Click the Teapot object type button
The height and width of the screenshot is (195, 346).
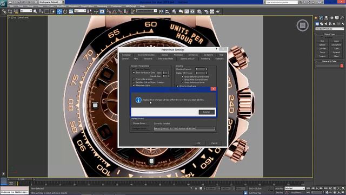[322, 56]
